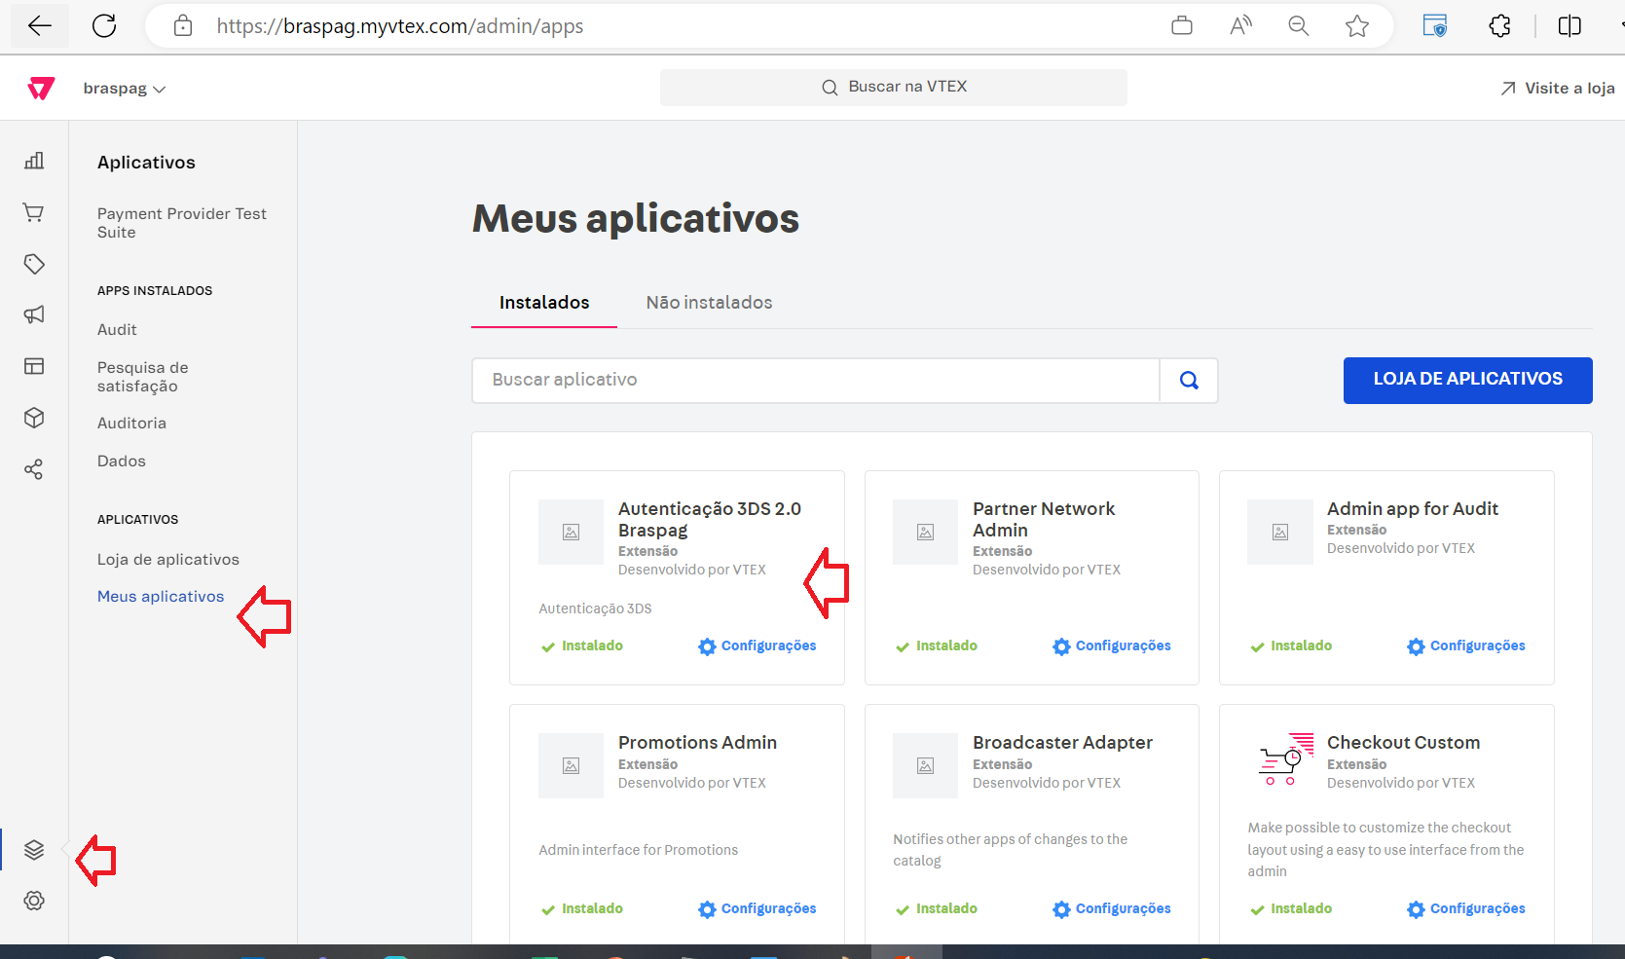Image resolution: width=1625 pixels, height=959 pixels.
Task: Click the Meus aplicativos page heading
Action: (x=636, y=219)
